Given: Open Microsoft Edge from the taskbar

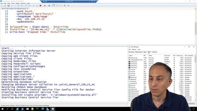Looking at the screenshot, I should point(42,109).
